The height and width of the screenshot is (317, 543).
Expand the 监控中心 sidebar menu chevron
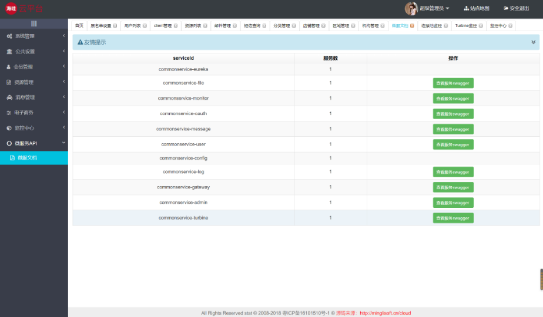tap(63, 127)
